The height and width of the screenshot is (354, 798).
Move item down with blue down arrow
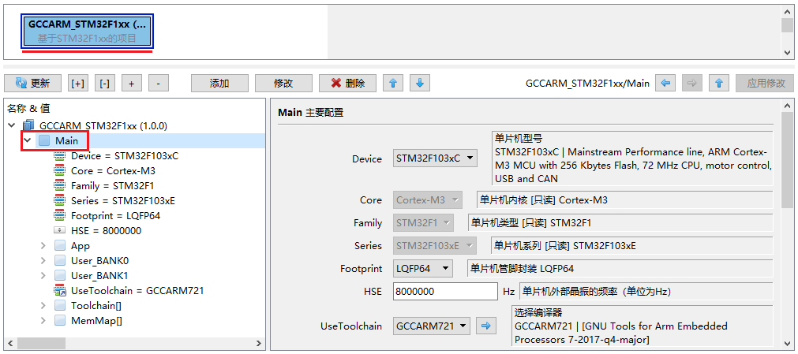pos(420,83)
